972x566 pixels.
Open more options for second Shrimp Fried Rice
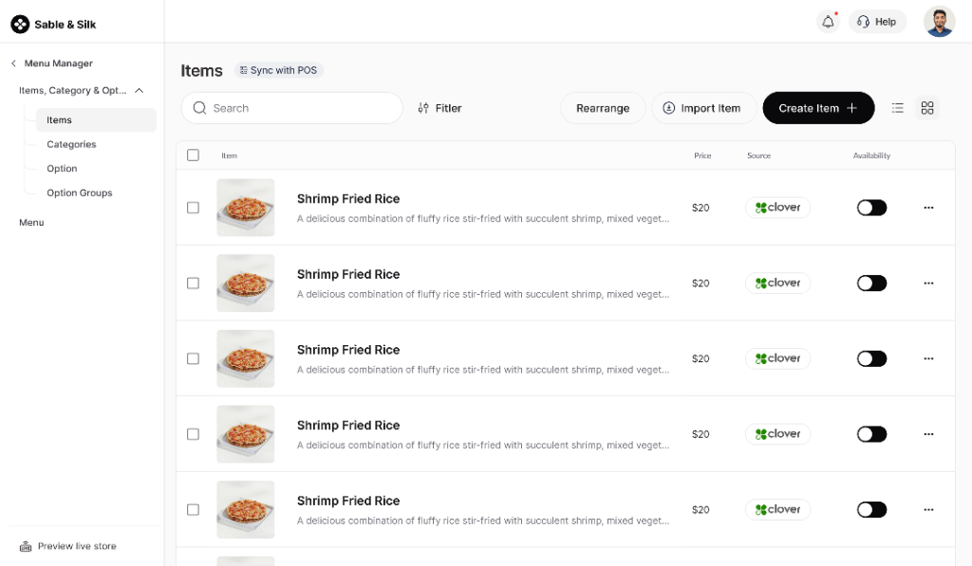(928, 283)
